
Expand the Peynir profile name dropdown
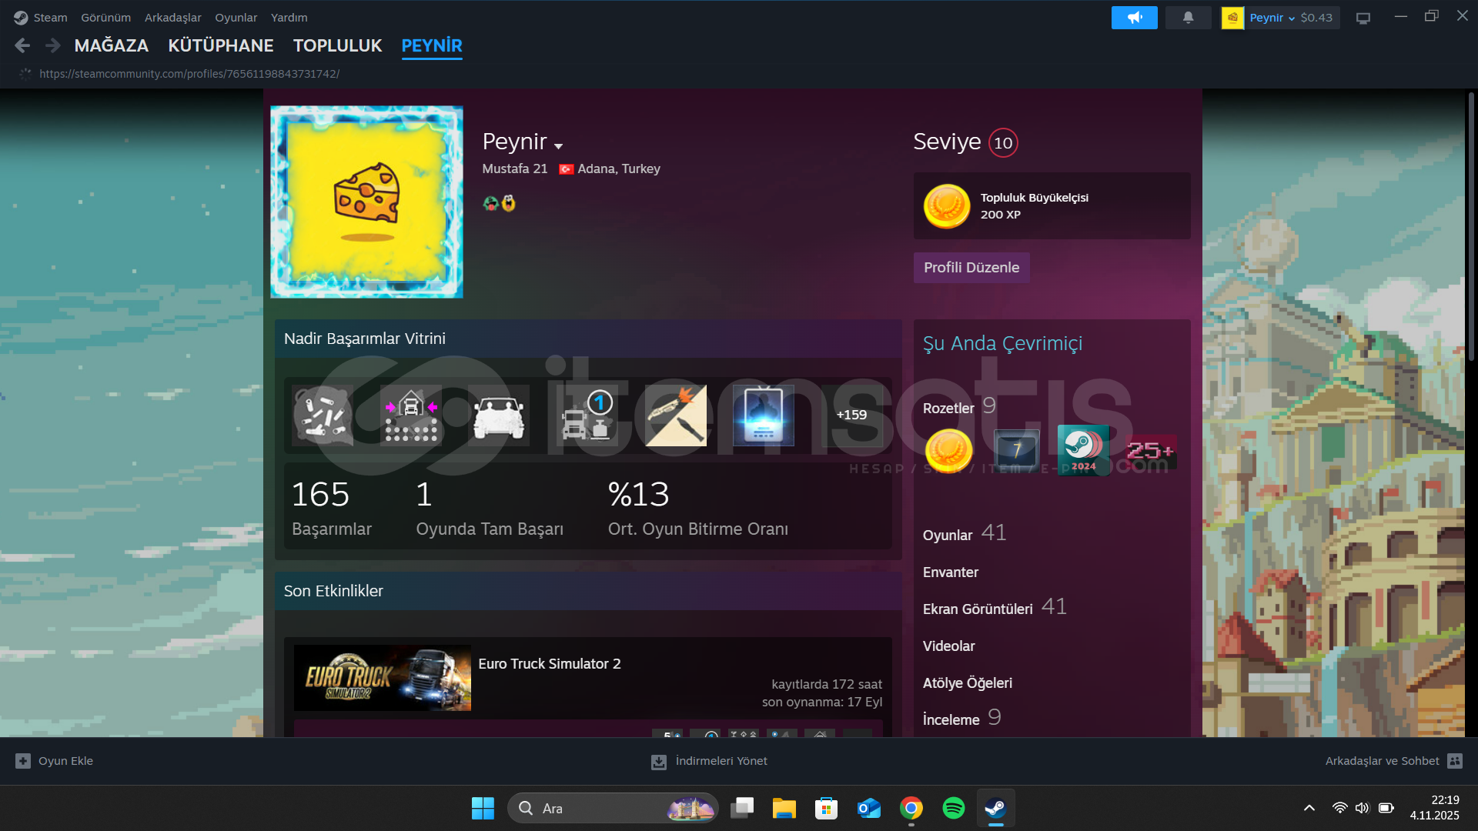pyautogui.click(x=558, y=145)
